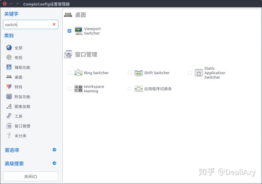Click the Ring Switcher label
Viewport: 262px width, 184px height.
coord(96,73)
